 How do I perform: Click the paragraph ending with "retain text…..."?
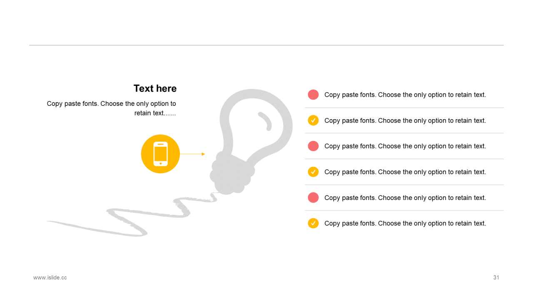coord(112,108)
